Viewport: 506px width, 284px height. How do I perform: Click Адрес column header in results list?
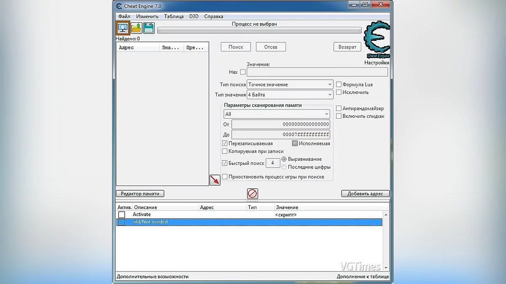[x=138, y=48]
